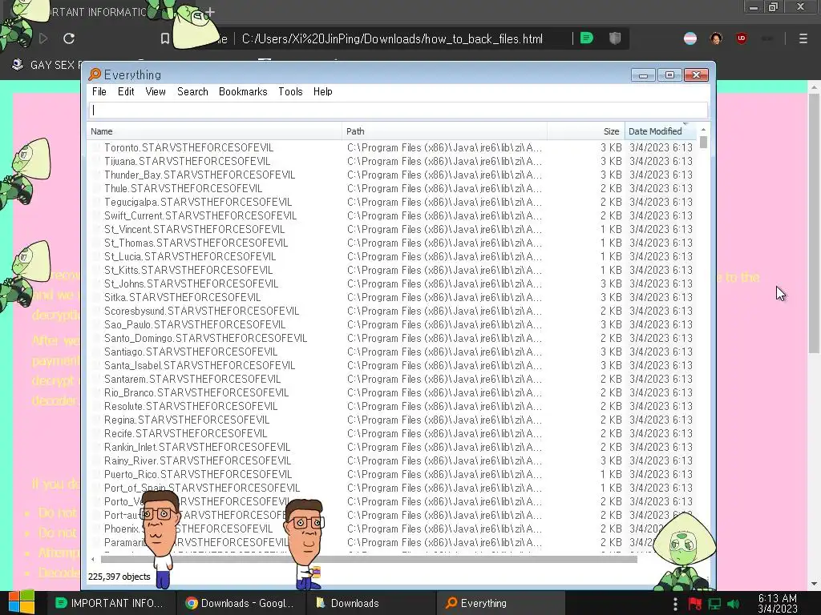Viewport: 821px width, 615px height.
Task: Select Resolute.STARVSTHEFORCESOFEVIL file row
Action: [393, 406]
